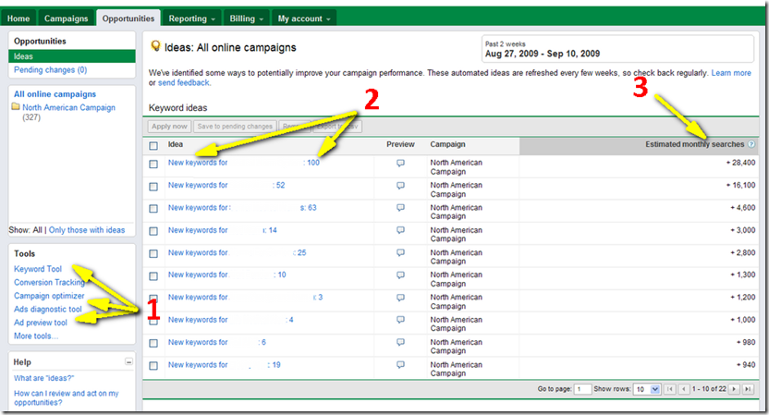Jump to the last results page
Image resolution: width=769 pixels, height=415 pixels.
pyautogui.click(x=748, y=389)
